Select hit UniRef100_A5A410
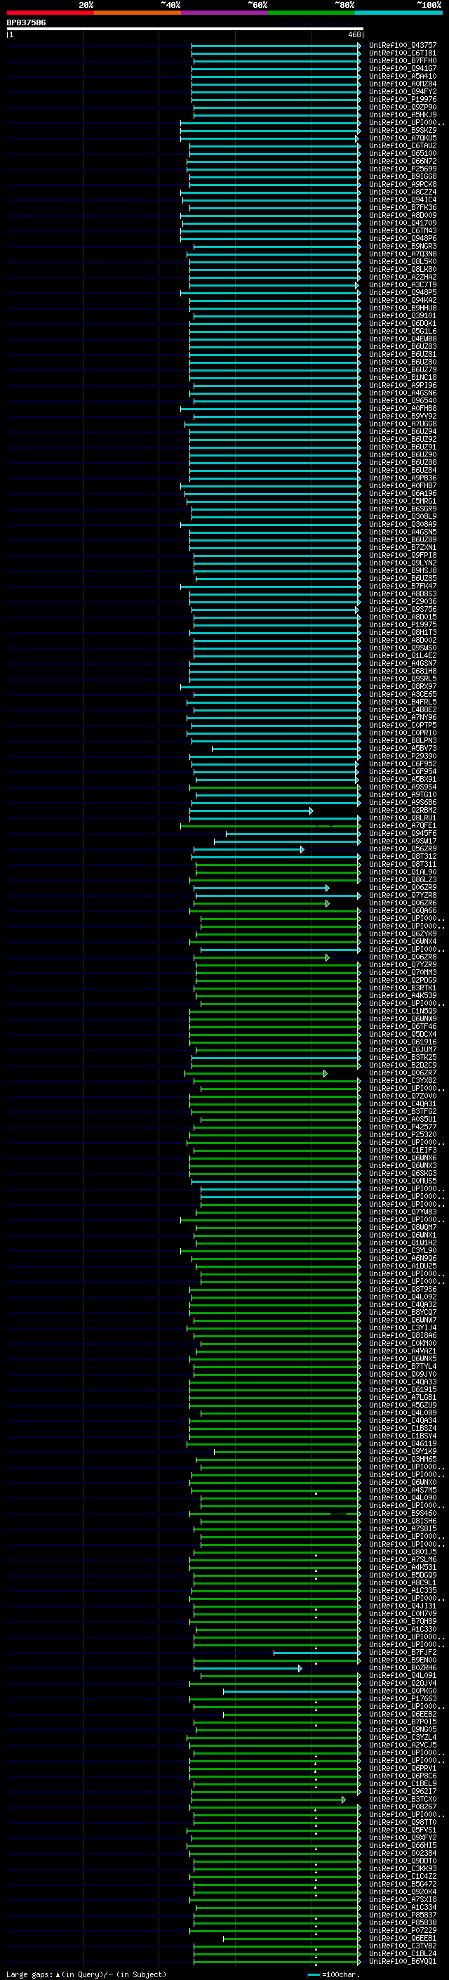This screenshot has width=449, height=1980. pos(402,76)
